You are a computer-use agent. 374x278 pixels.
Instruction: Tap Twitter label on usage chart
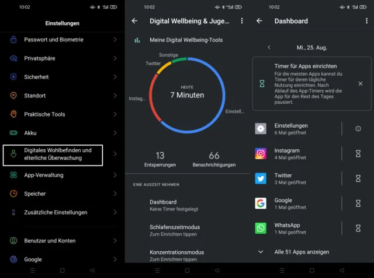153,64
